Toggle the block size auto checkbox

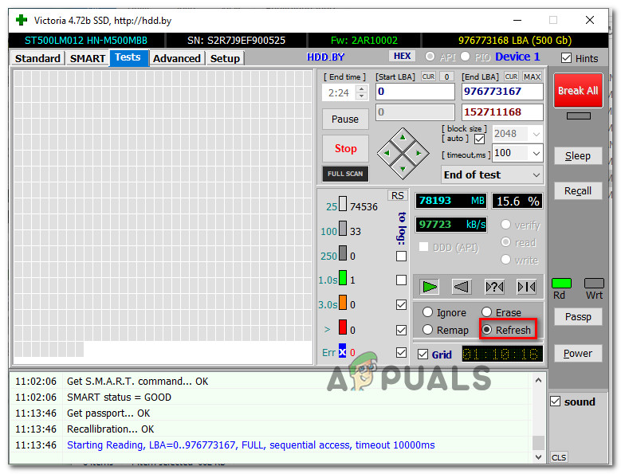coord(479,139)
